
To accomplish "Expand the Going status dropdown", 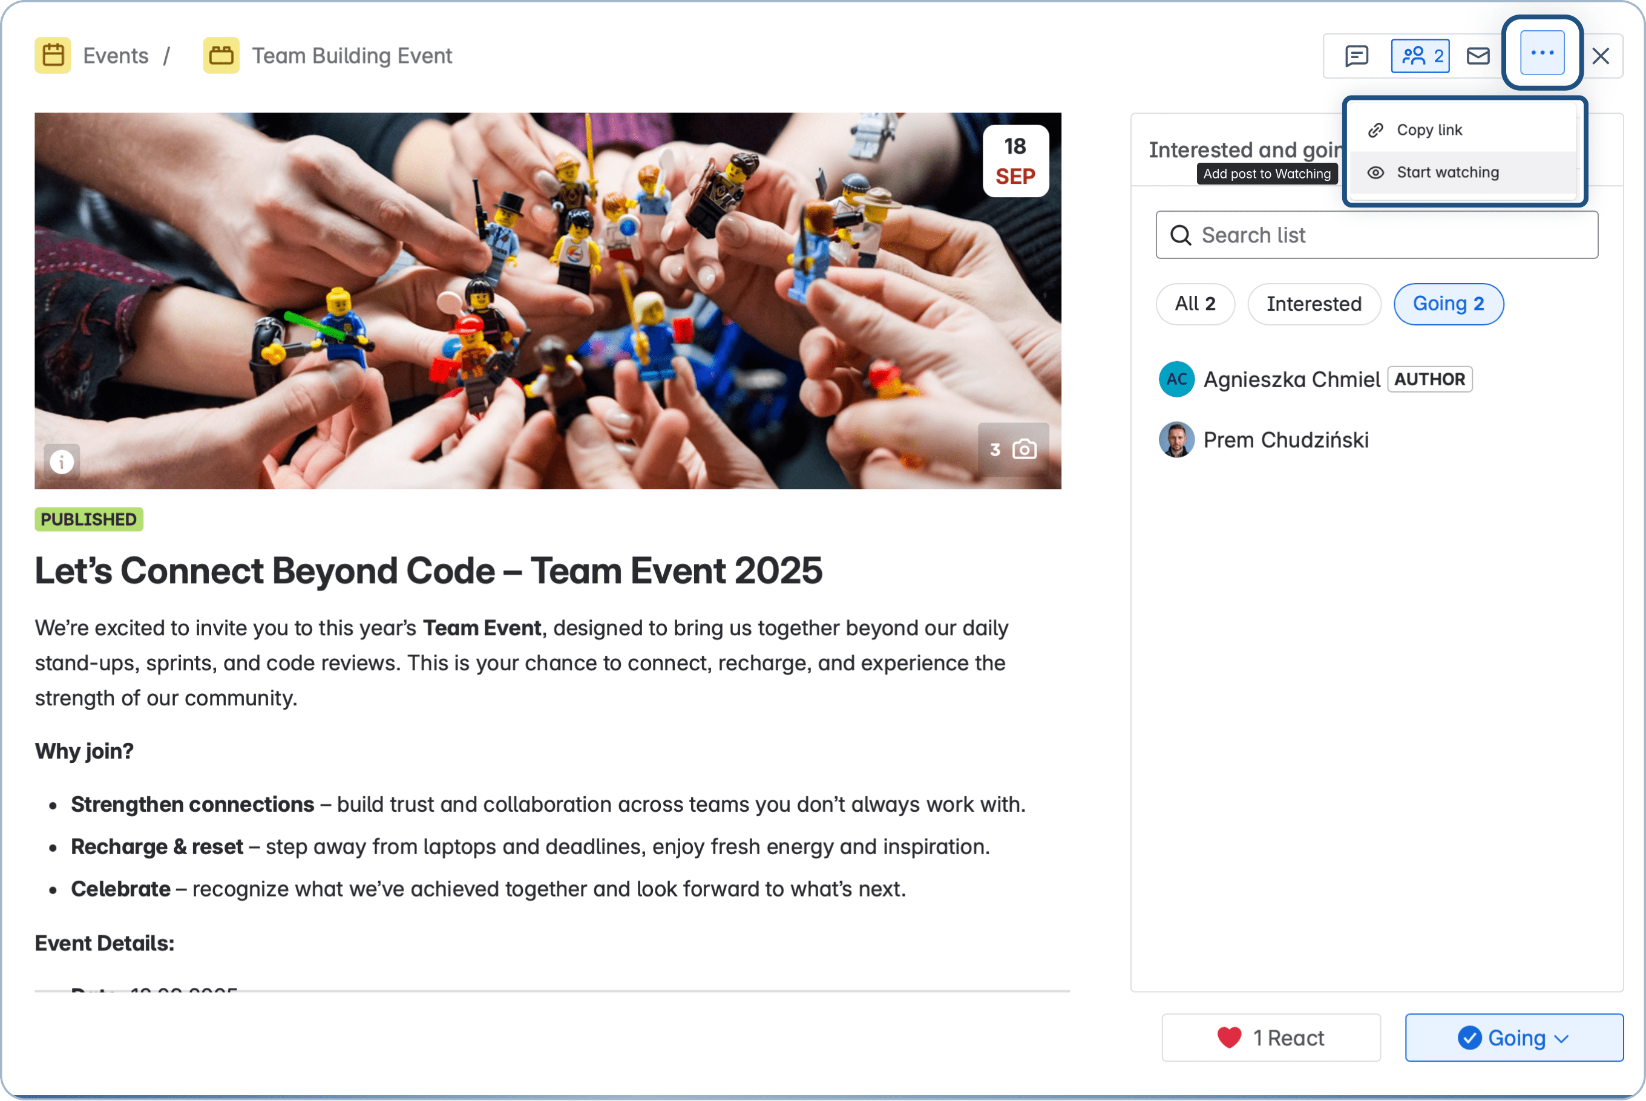I will (x=1514, y=1037).
